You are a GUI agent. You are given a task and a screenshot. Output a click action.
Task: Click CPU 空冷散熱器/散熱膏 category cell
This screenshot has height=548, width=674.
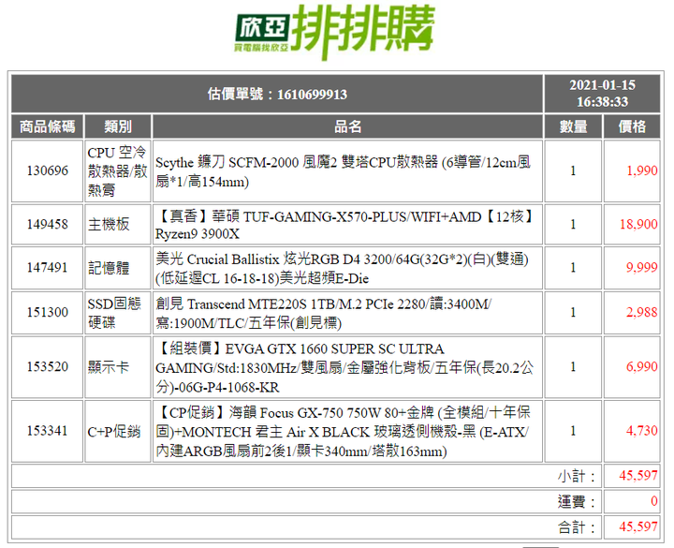118,170
